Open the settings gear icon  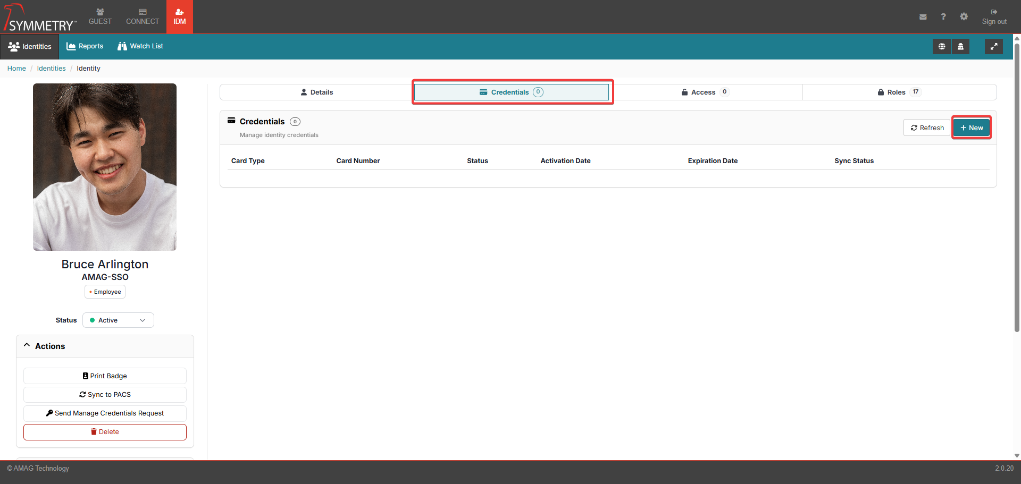(x=964, y=17)
